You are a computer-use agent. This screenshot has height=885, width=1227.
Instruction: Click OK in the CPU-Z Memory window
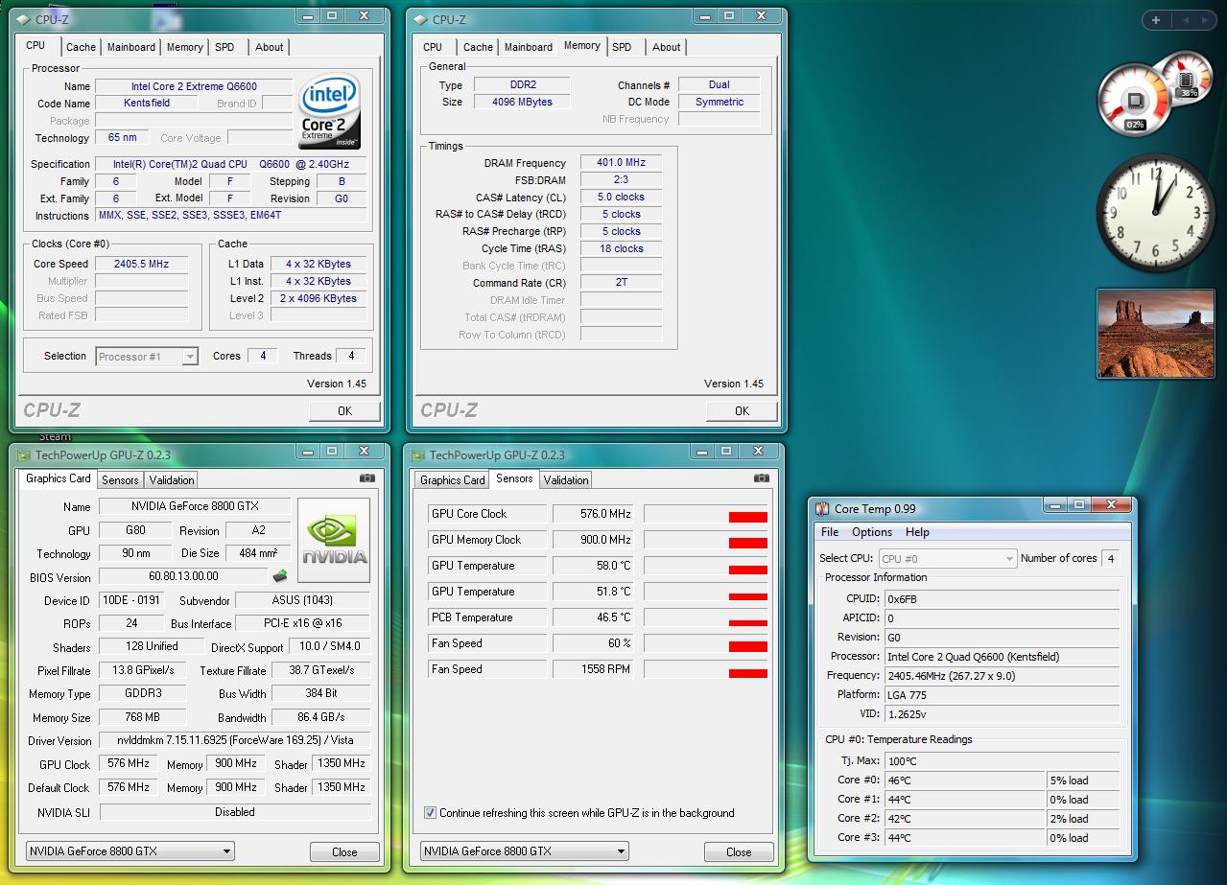click(742, 410)
